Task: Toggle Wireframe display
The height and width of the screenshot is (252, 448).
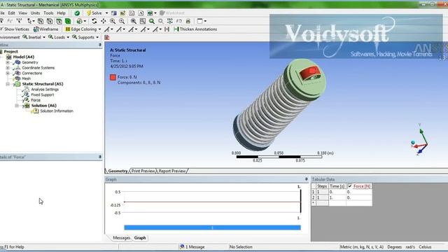Action: pos(46,29)
